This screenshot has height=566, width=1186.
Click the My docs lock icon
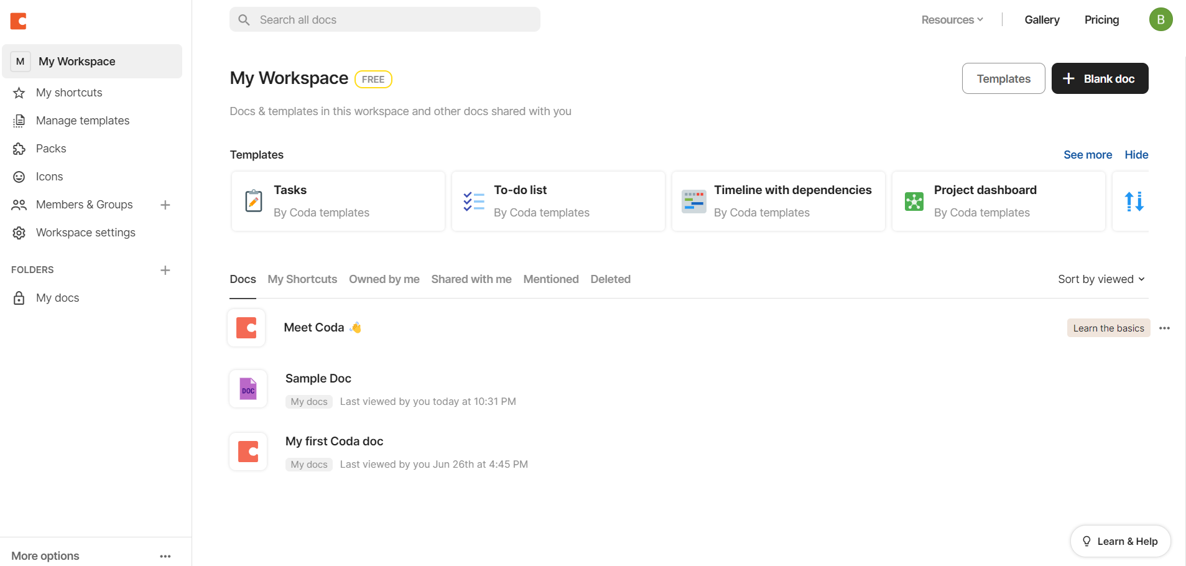click(19, 298)
